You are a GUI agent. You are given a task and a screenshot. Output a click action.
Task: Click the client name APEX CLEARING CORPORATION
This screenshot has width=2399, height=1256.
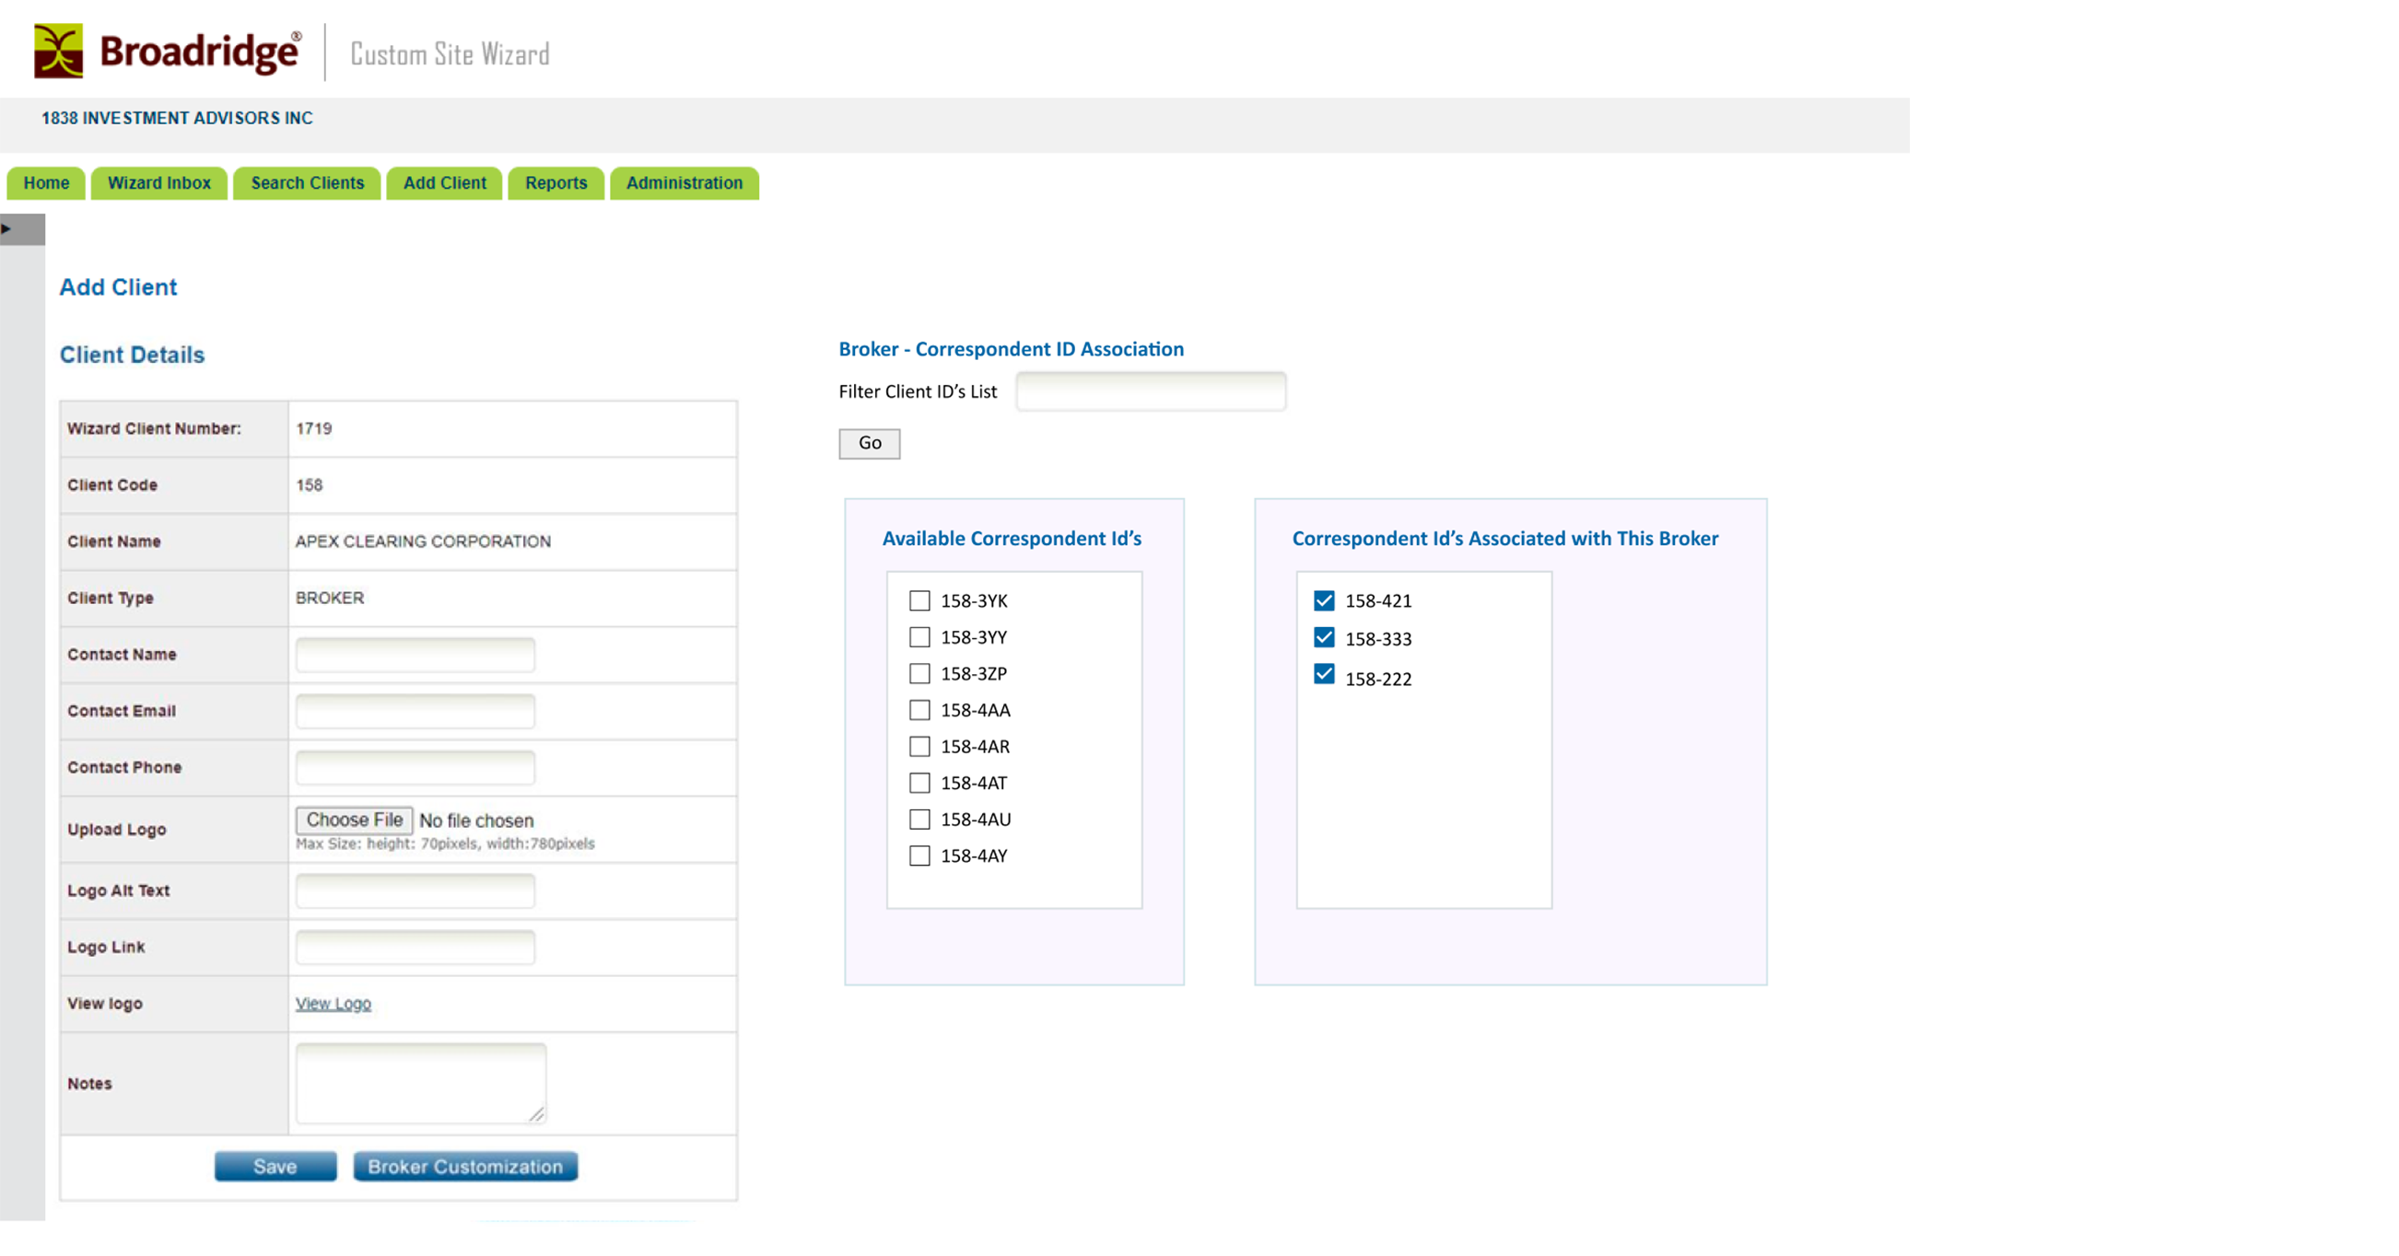(x=423, y=541)
